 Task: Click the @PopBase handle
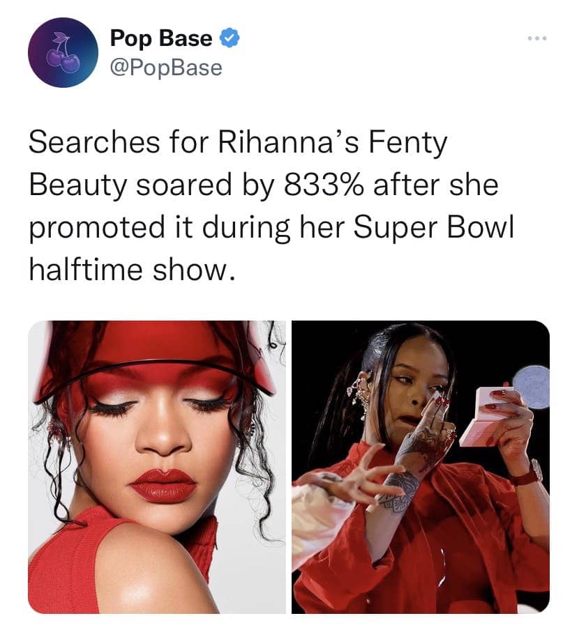coord(166,68)
